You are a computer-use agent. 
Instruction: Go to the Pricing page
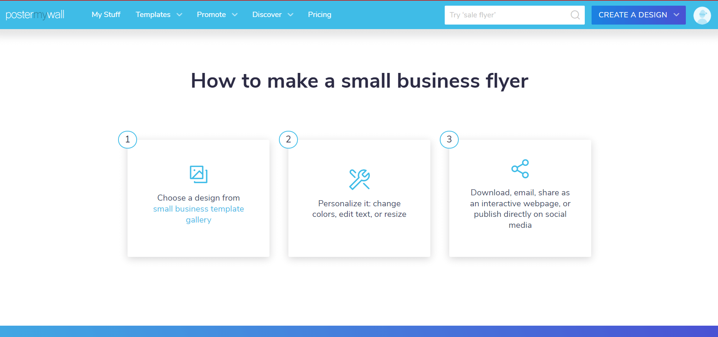pyautogui.click(x=319, y=14)
